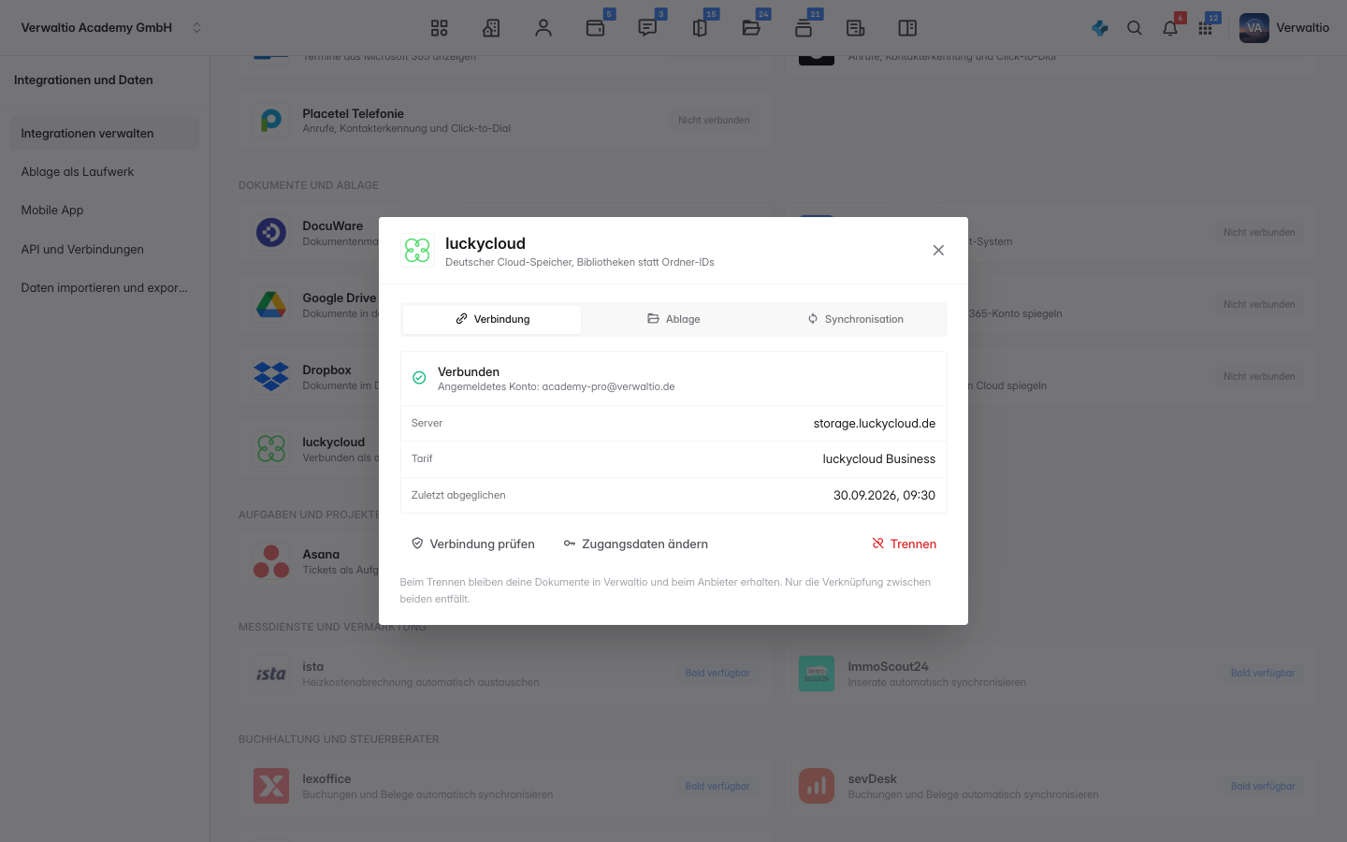Open the stacked cards icon with badge 21
1347x842 pixels.
[804, 28]
